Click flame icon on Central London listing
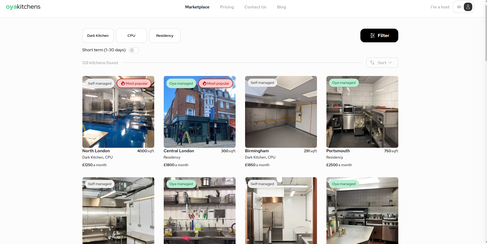Screen dimensions: 487x244 tap(204, 83)
